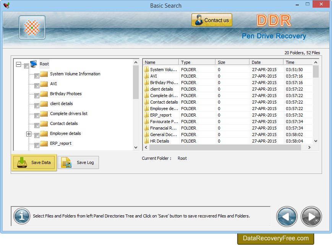Click the info icon in the status bar
The height and width of the screenshot is (245, 332).
(x=22, y=216)
